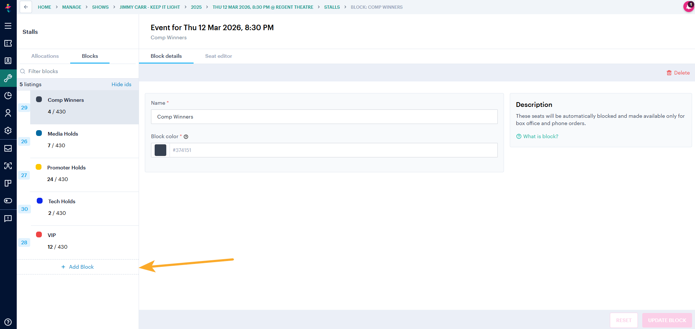
Task: Open the inbox tray icon
Action: click(x=8, y=148)
